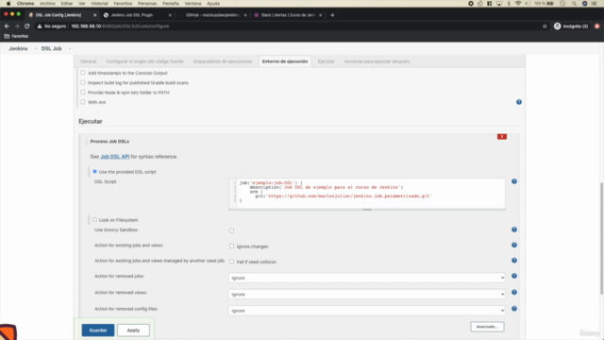Click help icon beside DSL Script

coord(514,181)
